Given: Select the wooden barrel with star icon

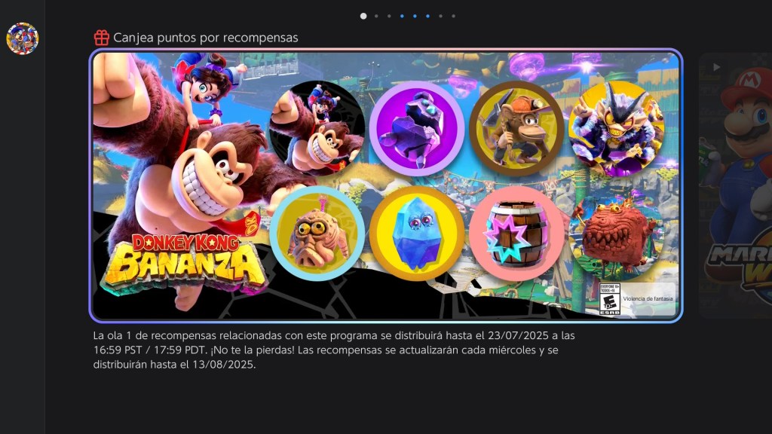Looking at the screenshot, I should pyautogui.click(x=516, y=234).
